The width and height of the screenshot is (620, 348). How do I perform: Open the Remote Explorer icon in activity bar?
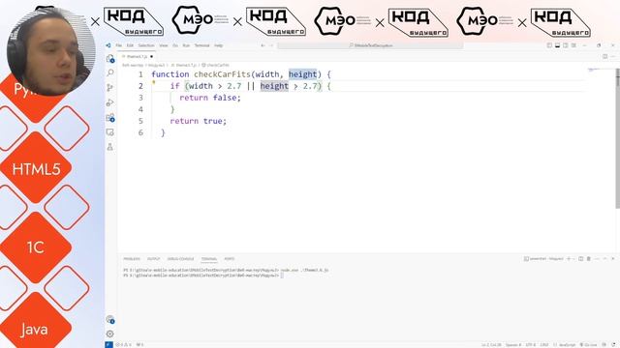[x=110, y=132]
